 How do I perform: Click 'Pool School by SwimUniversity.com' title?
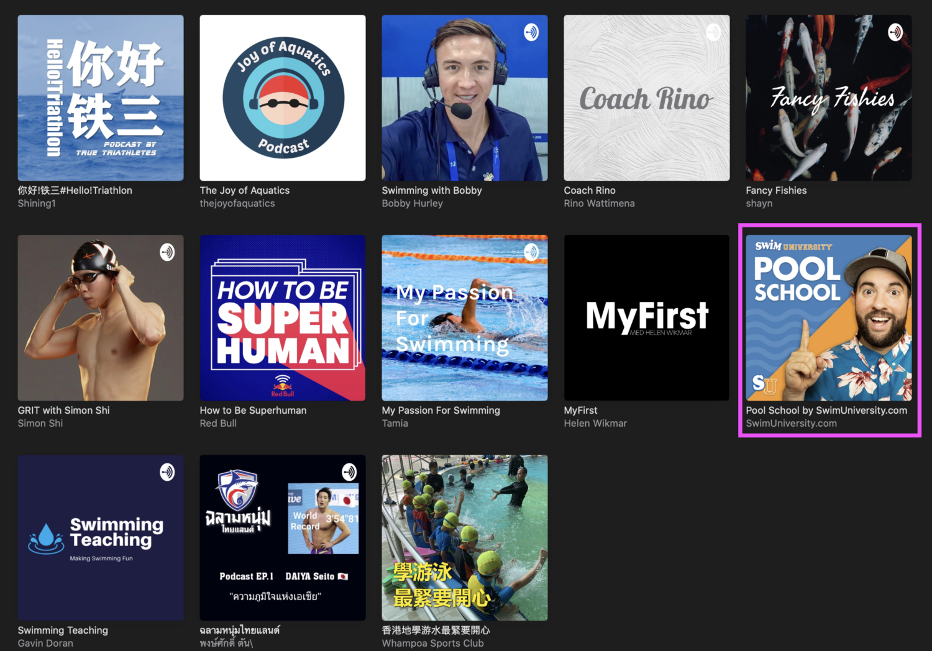(x=826, y=410)
